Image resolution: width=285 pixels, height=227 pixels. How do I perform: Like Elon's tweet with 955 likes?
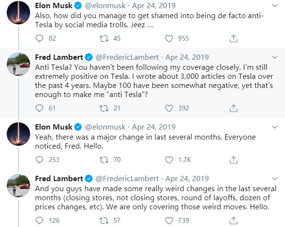(169, 39)
